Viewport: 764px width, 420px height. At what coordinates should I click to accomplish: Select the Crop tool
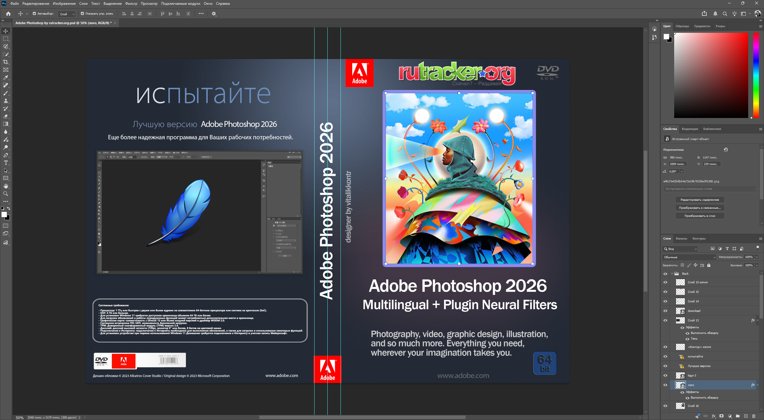click(6, 62)
